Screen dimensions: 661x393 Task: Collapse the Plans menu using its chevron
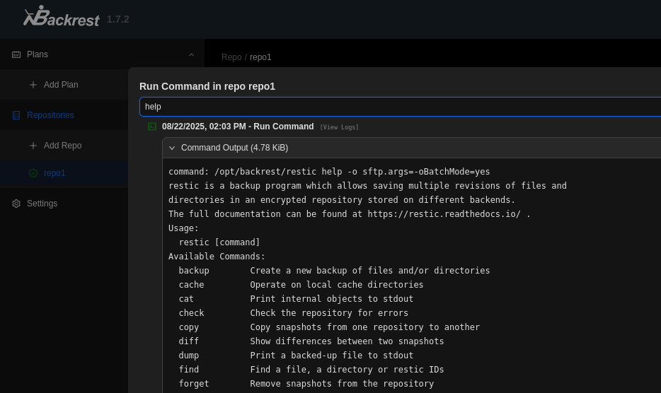(191, 54)
